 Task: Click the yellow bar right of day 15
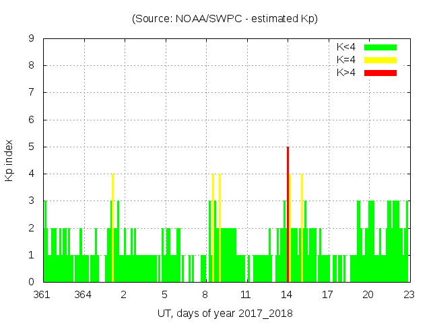pyautogui.click(x=302, y=227)
